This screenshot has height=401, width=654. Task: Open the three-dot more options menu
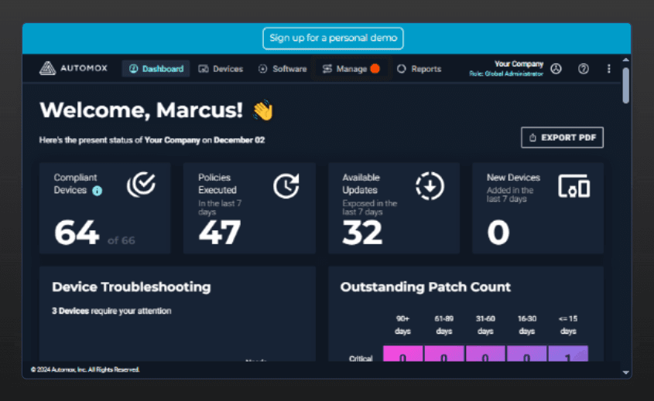[609, 69]
